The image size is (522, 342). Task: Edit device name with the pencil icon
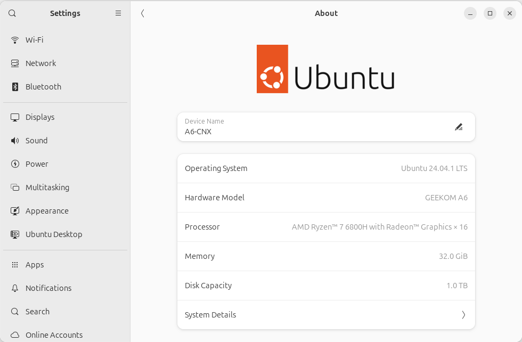point(459,127)
